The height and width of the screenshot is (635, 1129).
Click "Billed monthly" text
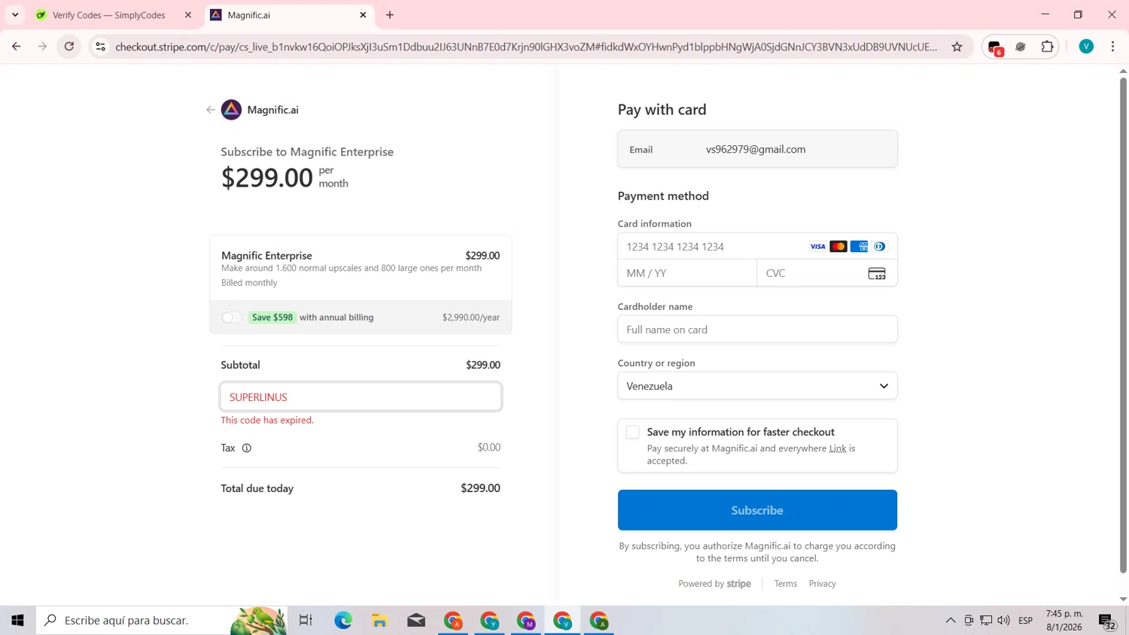249,283
